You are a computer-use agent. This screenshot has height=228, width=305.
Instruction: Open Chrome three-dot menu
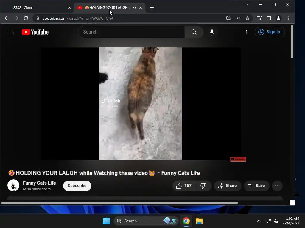point(288,18)
